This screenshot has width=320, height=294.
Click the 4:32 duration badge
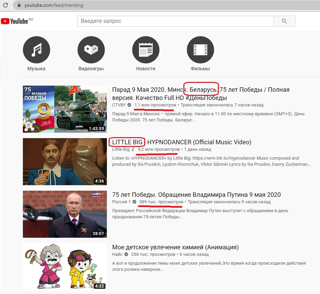tap(99, 286)
